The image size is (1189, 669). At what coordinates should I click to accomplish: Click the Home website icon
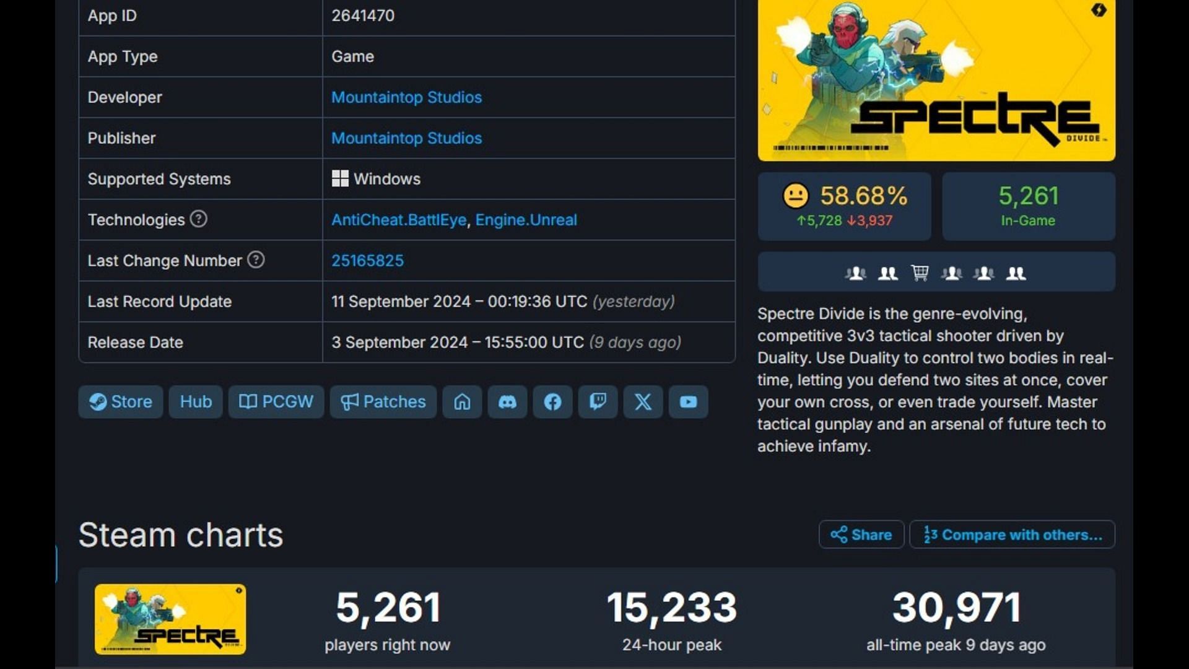coord(462,401)
